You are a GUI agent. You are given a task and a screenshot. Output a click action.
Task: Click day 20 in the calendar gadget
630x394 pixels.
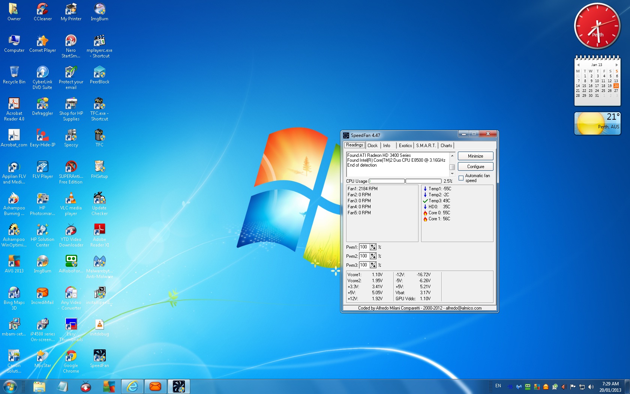(616, 86)
